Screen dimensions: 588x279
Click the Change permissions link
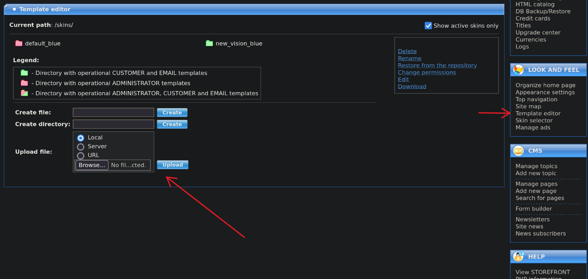(426, 73)
